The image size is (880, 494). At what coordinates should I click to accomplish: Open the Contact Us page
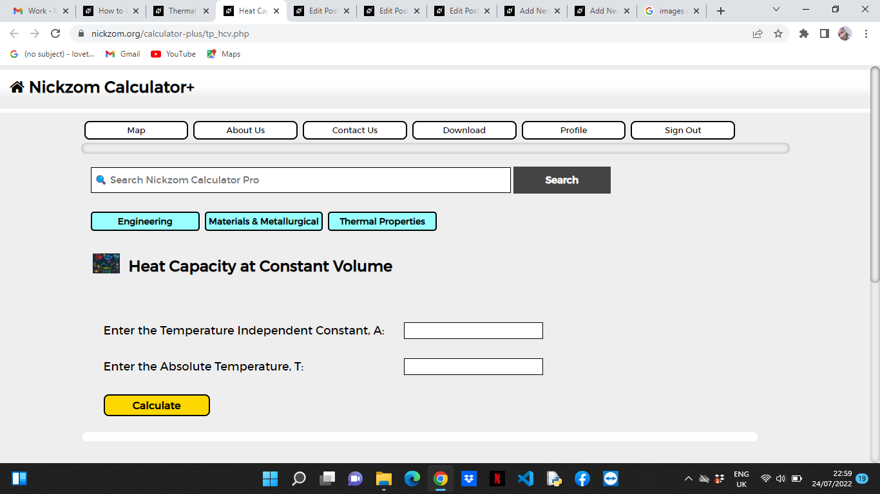(x=355, y=130)
